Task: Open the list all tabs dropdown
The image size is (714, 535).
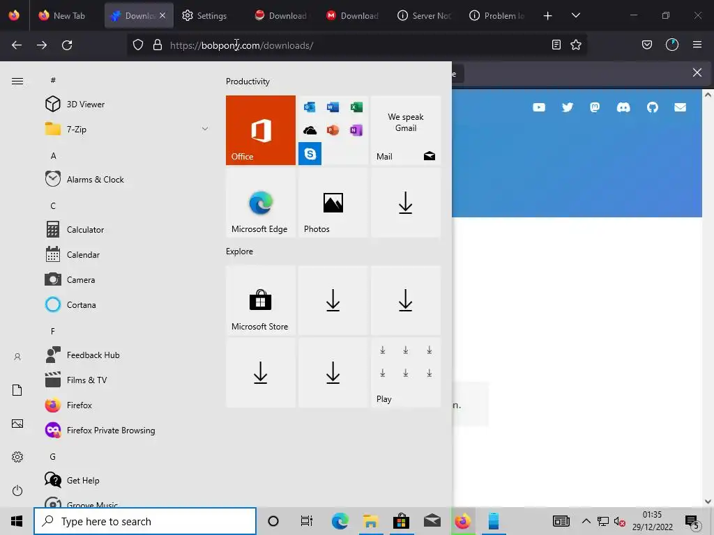Action: click(x=575, y=15)
